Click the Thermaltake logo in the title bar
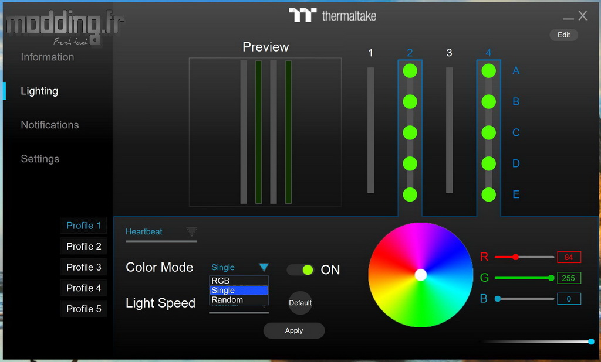The image size is (601, 362). coord(332,15)
